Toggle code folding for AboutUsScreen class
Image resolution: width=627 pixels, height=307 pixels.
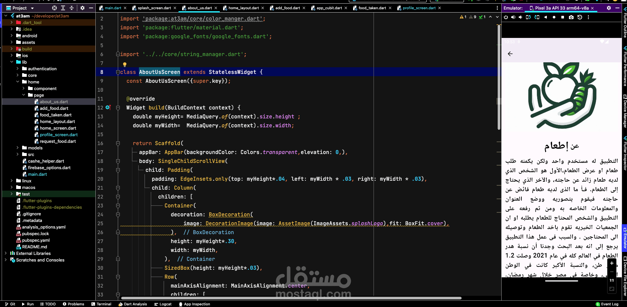(118, 72)
